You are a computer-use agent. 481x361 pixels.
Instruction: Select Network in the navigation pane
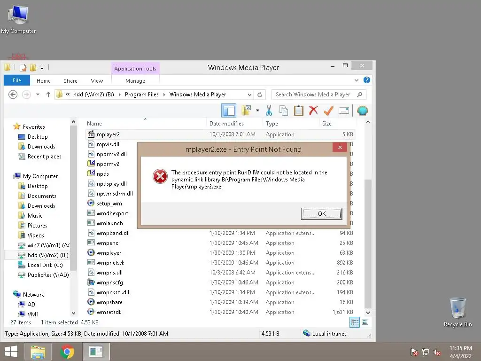[x=33, y=294]
